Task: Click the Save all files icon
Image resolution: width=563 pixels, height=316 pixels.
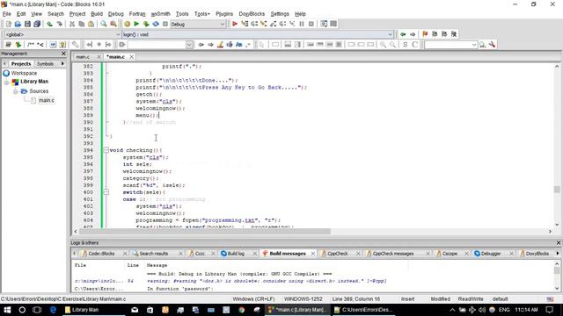Action: coord(37,24)
